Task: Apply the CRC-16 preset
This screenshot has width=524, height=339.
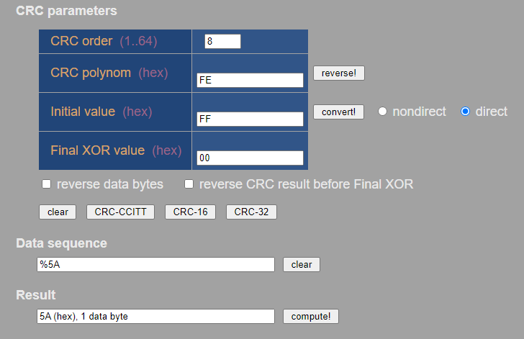Action: tap(190, 212)
